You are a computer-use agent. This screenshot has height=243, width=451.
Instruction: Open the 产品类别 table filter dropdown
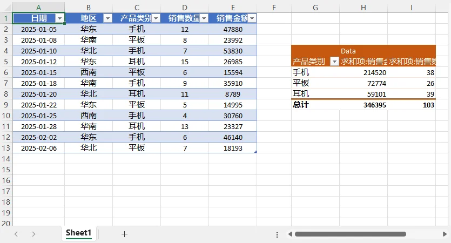point(156,18)
